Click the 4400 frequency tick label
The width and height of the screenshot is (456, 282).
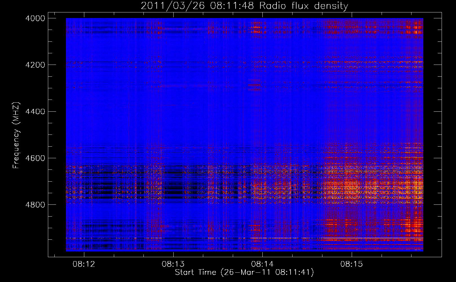(x=35, y=112)
